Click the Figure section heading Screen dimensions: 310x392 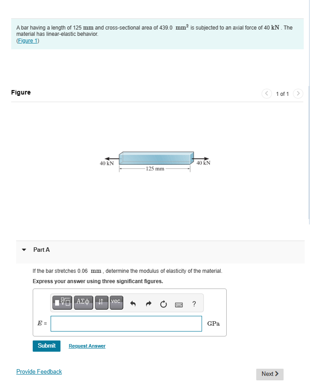[x=21, y=92]
